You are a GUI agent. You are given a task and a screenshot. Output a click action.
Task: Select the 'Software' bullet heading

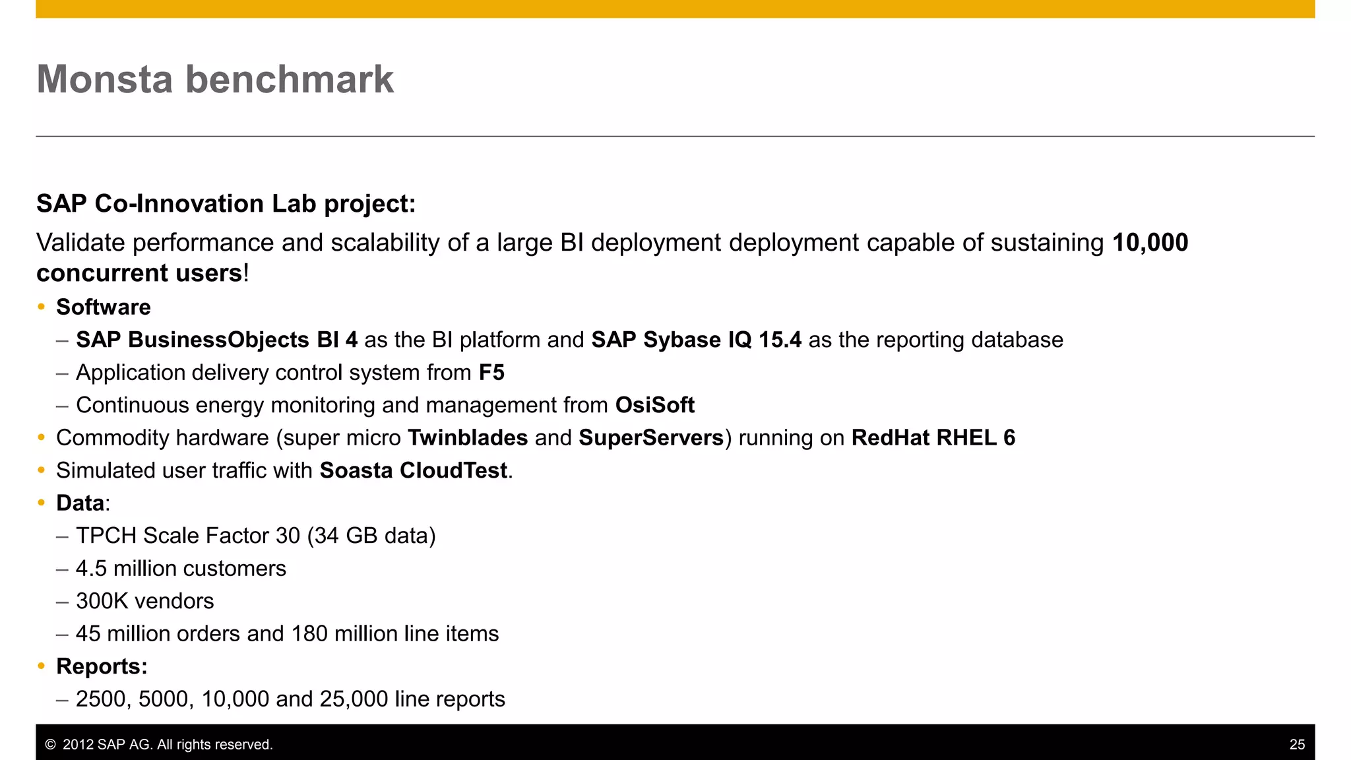[x=104, y=307]
